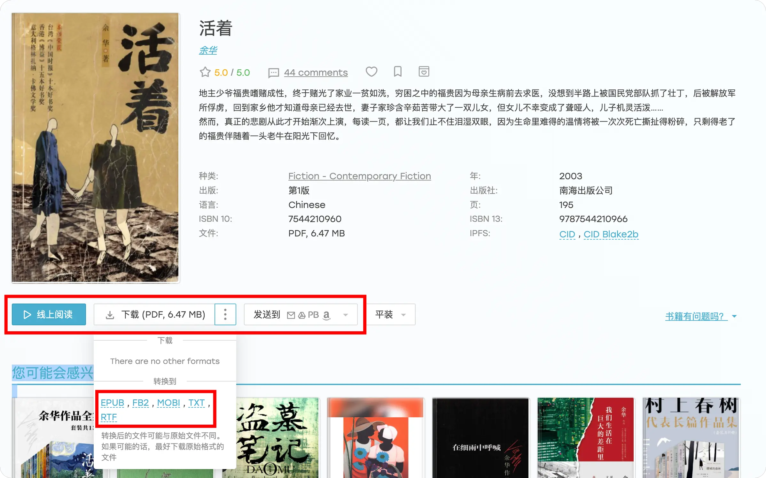Open the comments speech bubble icon
Image resolution: width=766 pixels, height=478 pixels.
[x=273, y=73]
